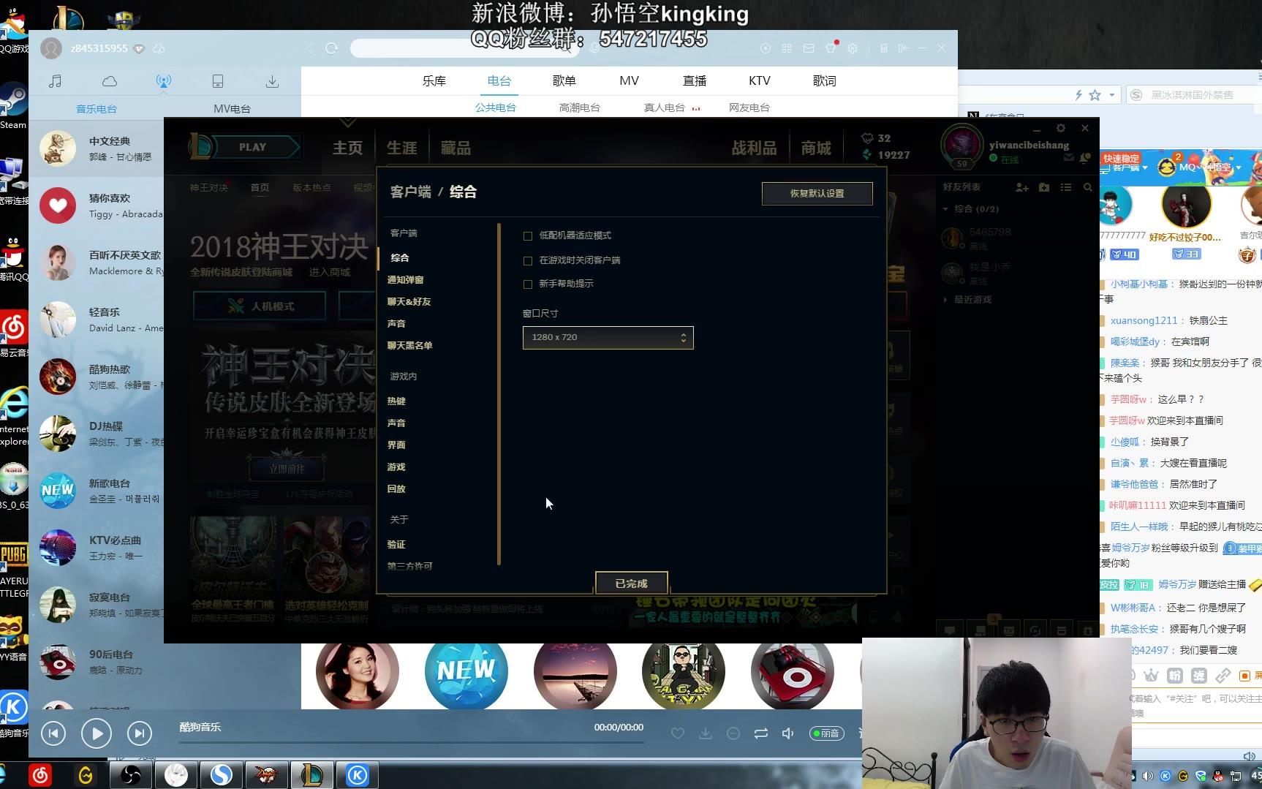Enable low-spec mode checkbox 低配机器适应模式
Image resolution: width=1262 pixels, height=789 pixels.
(x=528, y=236)
